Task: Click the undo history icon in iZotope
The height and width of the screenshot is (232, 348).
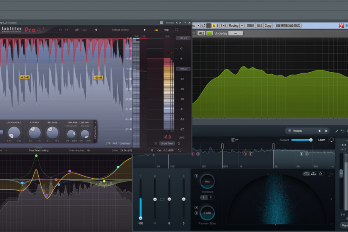Action: coord(343,131)
